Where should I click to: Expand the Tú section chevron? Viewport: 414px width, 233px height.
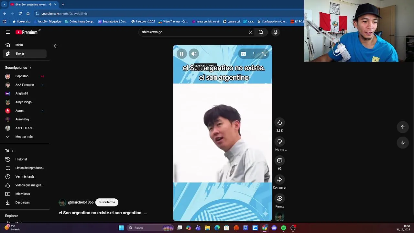coord(13,151)
